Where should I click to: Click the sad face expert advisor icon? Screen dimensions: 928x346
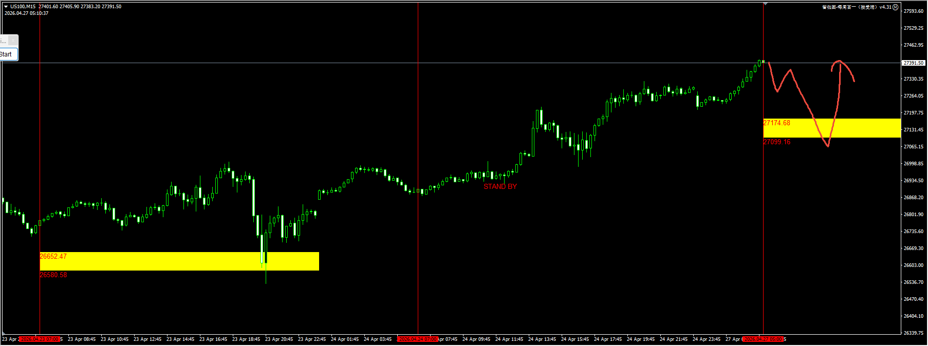click(896, 7)
